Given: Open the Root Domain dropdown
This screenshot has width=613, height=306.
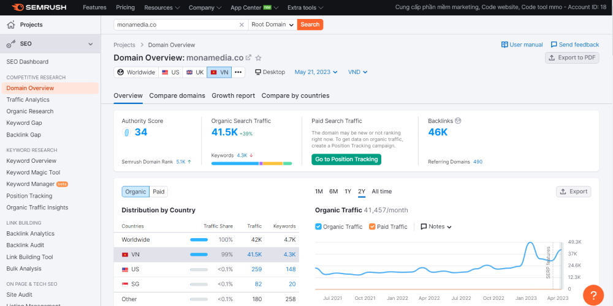Looking at the screenshot, I should [x=272, y=24].
